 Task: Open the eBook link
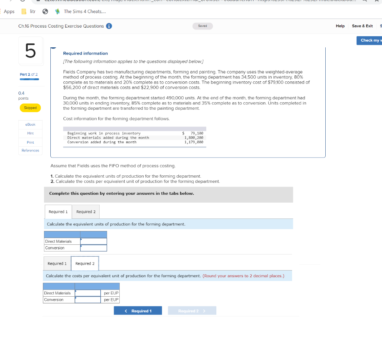click(30, 124)
